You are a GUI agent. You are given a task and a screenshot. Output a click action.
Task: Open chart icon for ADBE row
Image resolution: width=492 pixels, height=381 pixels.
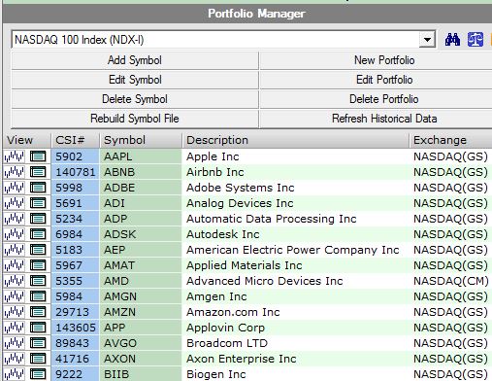(15, 188)
